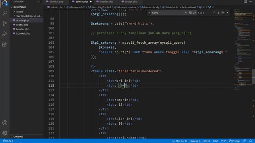Open footer.php in the Explorer
This screenshot has width=255, height=143.
pyautogui.click(x=22, y=25)
